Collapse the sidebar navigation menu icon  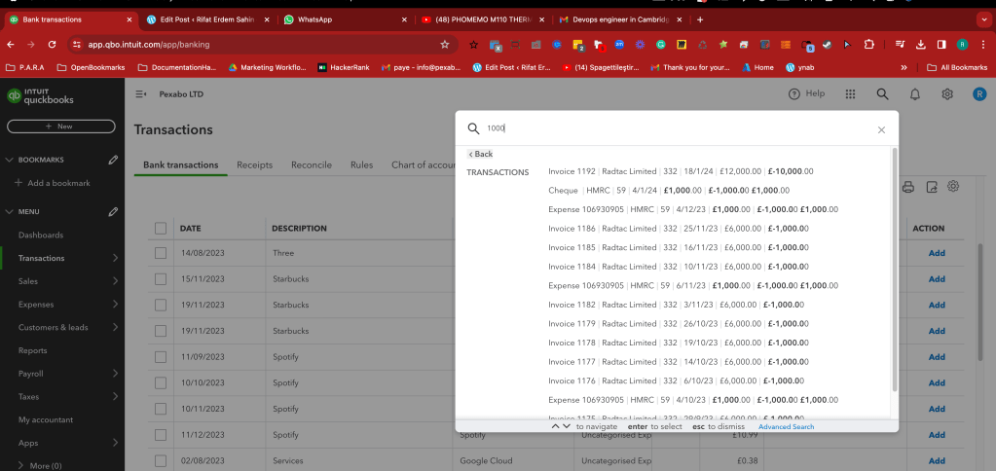click(x=141, y=94)
